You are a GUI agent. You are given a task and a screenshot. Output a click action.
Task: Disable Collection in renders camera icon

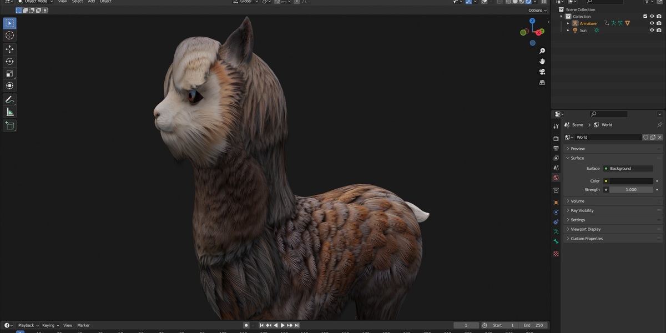(659, 17)
